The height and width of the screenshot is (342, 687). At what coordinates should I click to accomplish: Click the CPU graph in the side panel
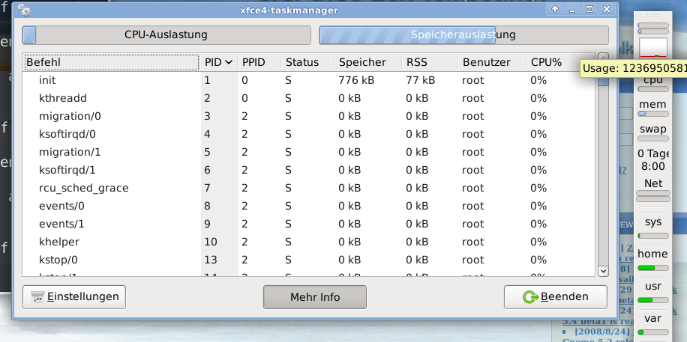(x=652, y=48)
